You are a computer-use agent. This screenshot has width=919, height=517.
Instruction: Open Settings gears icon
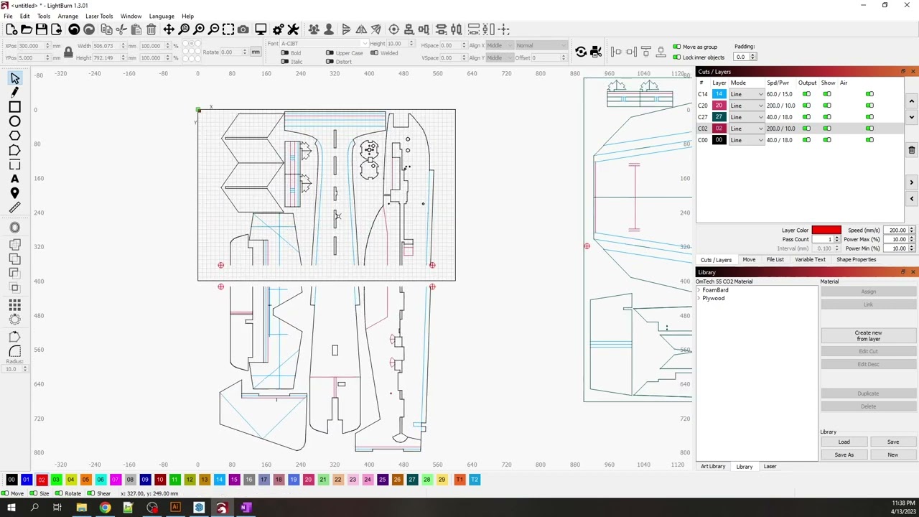point(278,29)
